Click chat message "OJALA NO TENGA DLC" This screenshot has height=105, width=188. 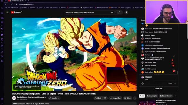(160, 32)
